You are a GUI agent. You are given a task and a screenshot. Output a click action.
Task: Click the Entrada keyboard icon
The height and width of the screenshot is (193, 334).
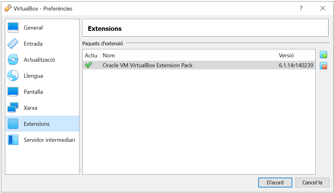(x=13, y=43)
